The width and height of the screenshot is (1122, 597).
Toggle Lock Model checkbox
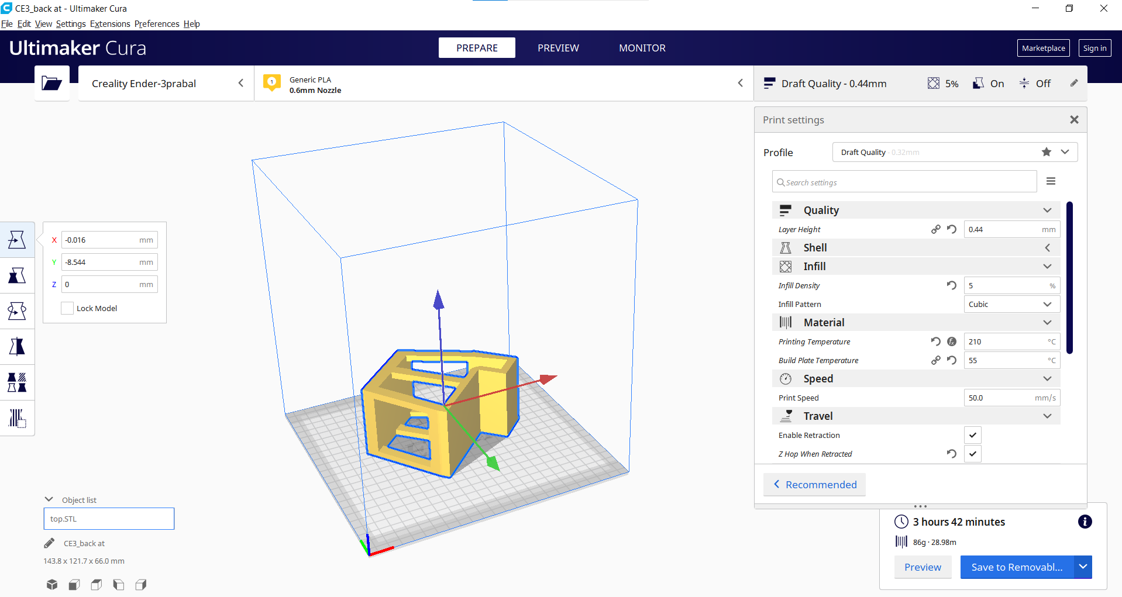click(x=67, y=308)
